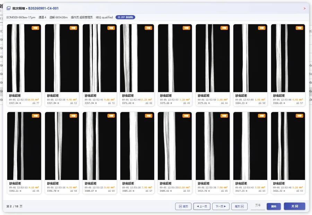Open the defect image captured at 12:52:38
The image size is (312, 215).
coord(62,58)
